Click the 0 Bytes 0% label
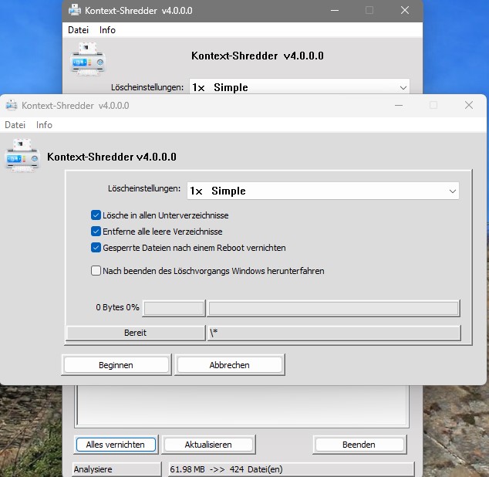Image resolution: width=489 pixels, height=477 pixels. click(117, 307)
